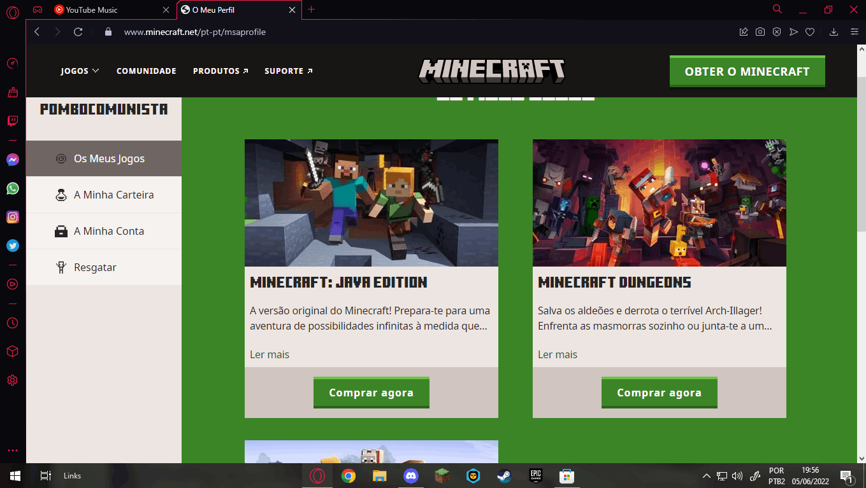This screenshot has height=488, width=866.
Task: Open Discord from the taskbar
Action: click(x=411, y=475)
